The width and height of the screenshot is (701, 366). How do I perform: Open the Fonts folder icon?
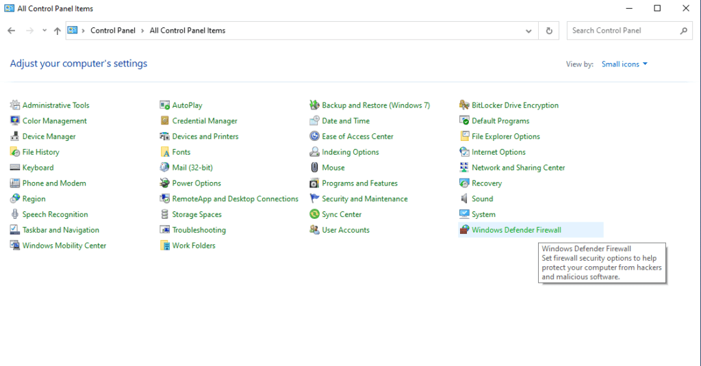(x=164, y=152)
